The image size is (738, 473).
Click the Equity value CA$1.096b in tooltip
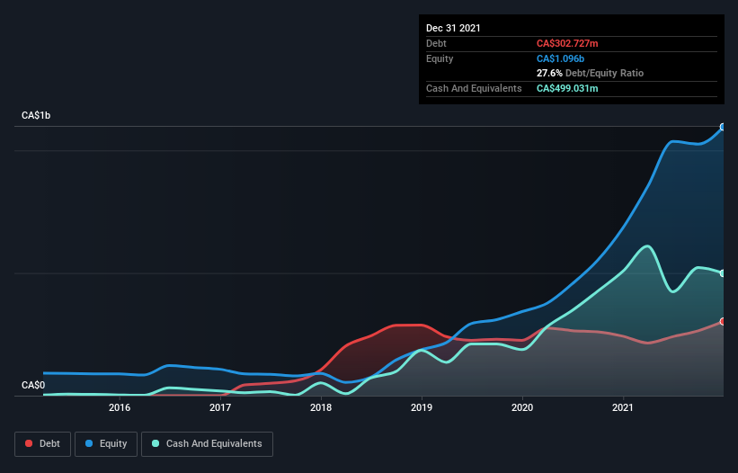[560, 58]
